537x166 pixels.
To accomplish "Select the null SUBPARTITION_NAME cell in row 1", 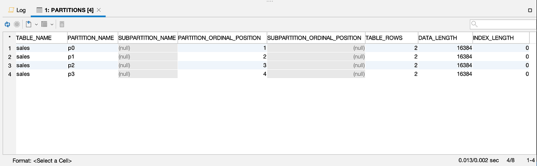I will pos(148,48).
